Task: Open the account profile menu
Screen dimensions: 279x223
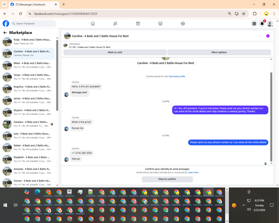Action: coord(270,23)
